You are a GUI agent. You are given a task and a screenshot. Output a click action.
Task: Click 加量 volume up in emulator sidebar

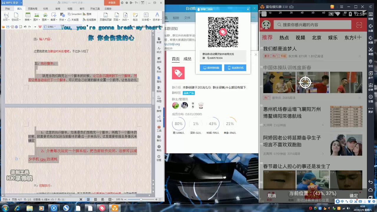(x=371, y=28)
